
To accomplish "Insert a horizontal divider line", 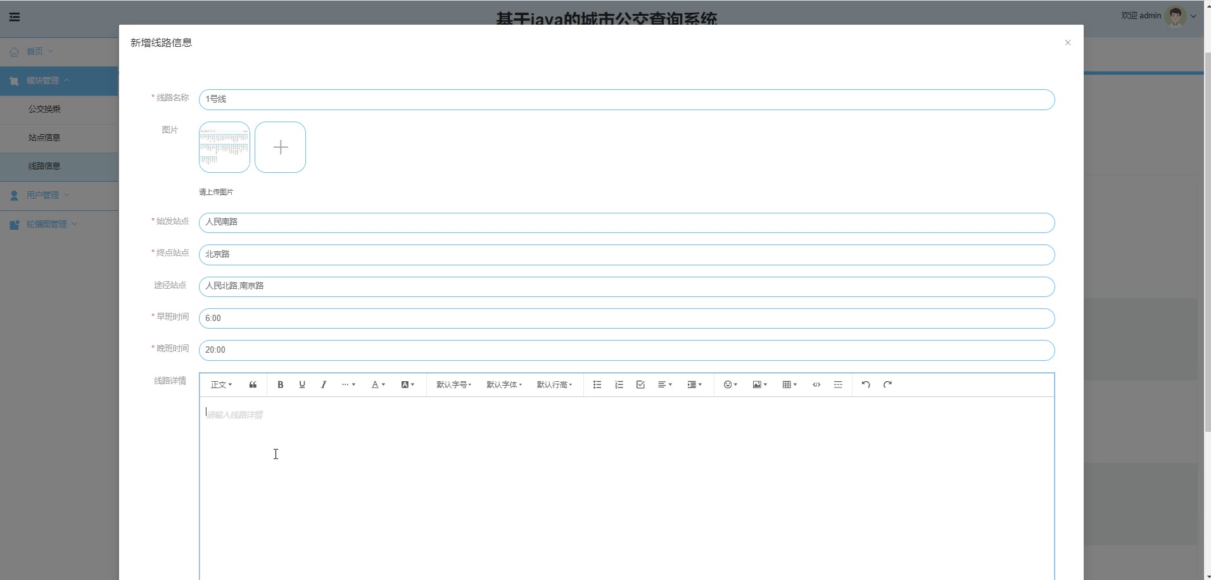I will pyautogui.click(x=838, y=384).
